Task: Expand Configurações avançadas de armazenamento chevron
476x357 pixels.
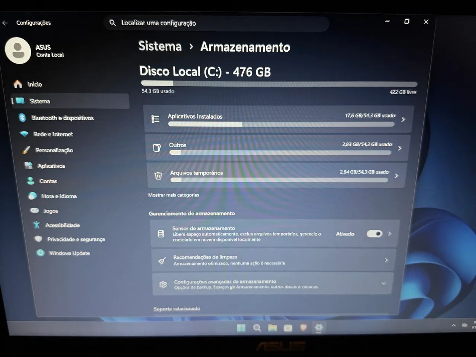Action: (383, 283)
